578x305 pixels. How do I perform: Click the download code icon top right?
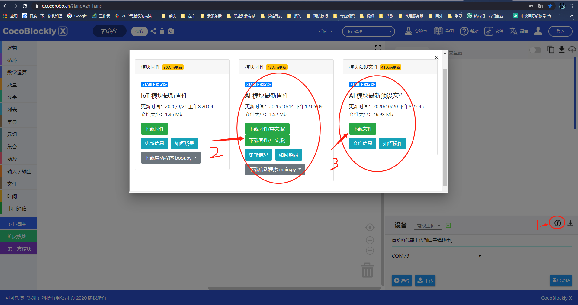point(562,50)
